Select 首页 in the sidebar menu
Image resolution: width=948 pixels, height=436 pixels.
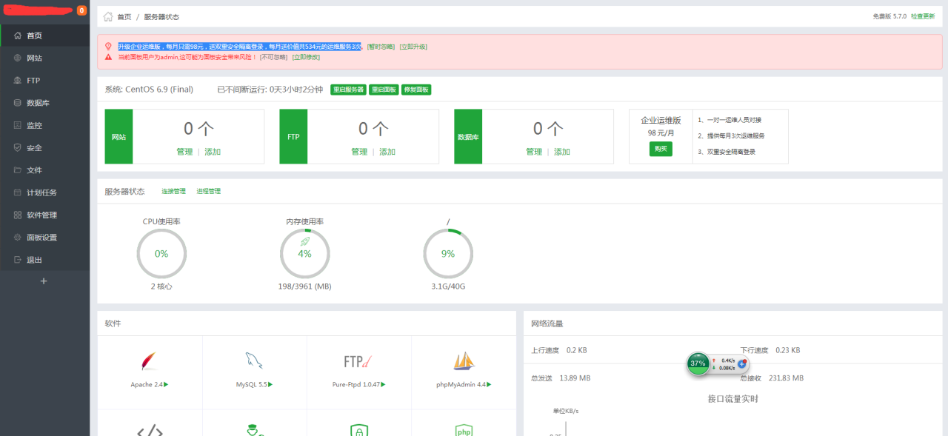pos(35,34)
